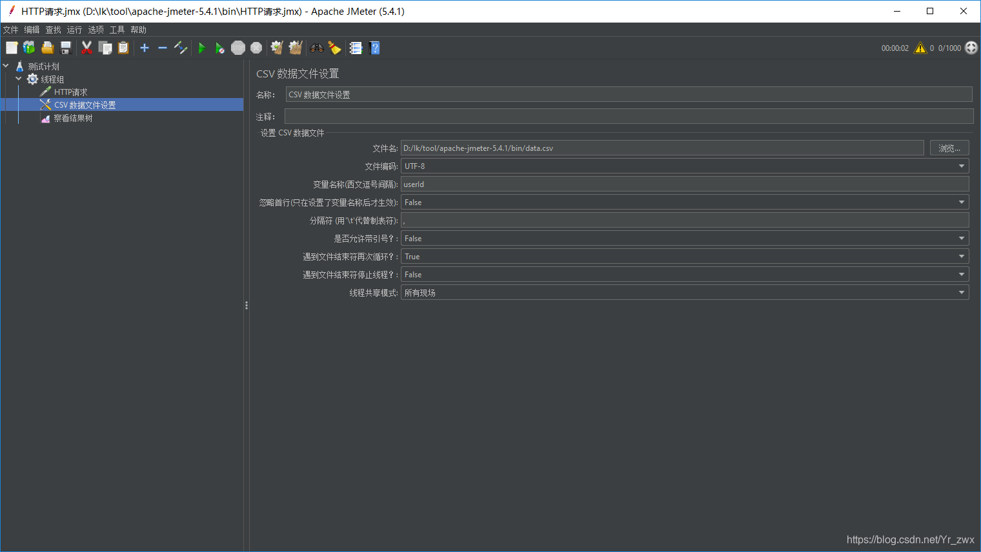The image size is (981, 552).
Task: Open the toolbar Help icon
Action: [374, 47]
